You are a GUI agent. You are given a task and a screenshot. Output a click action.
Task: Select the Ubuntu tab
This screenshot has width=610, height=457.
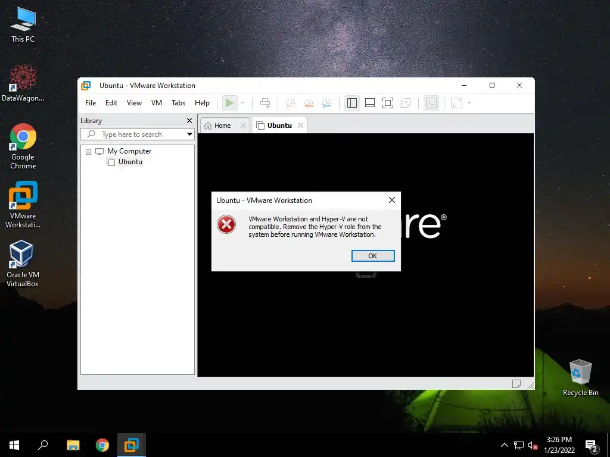(x=279, y=126)
